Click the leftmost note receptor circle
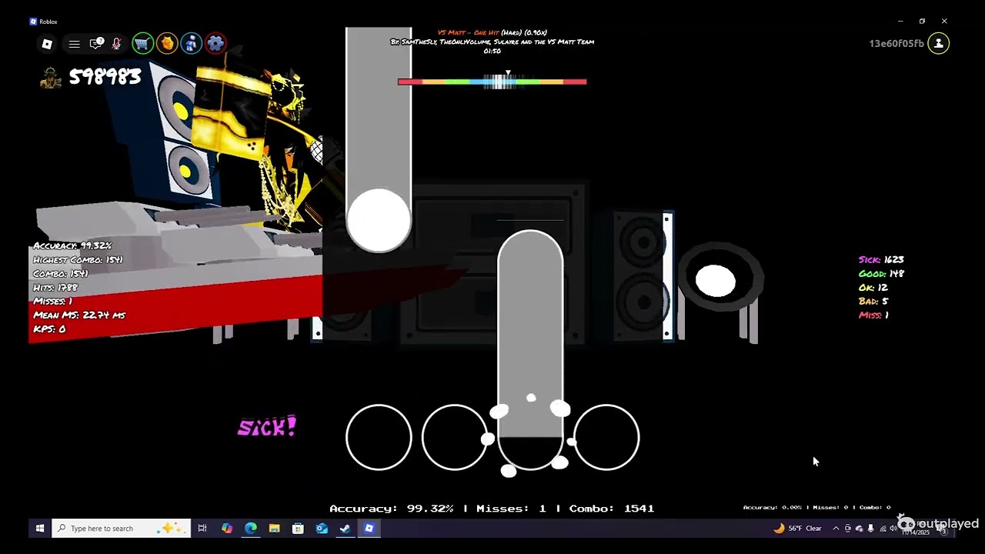985x554 pixels. [x=379, y=437]
